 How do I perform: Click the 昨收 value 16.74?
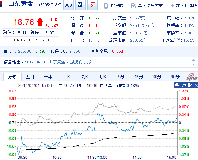93,40
